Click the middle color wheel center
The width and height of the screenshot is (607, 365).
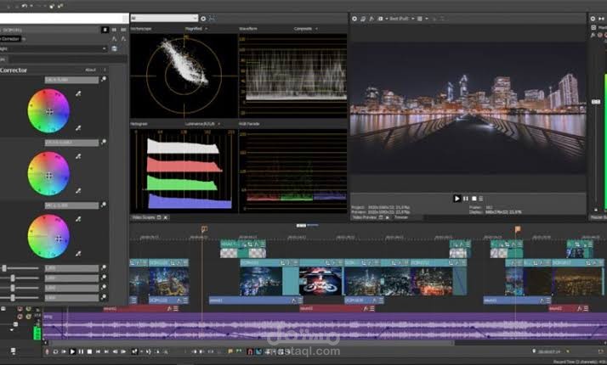(x=48, y=176)
